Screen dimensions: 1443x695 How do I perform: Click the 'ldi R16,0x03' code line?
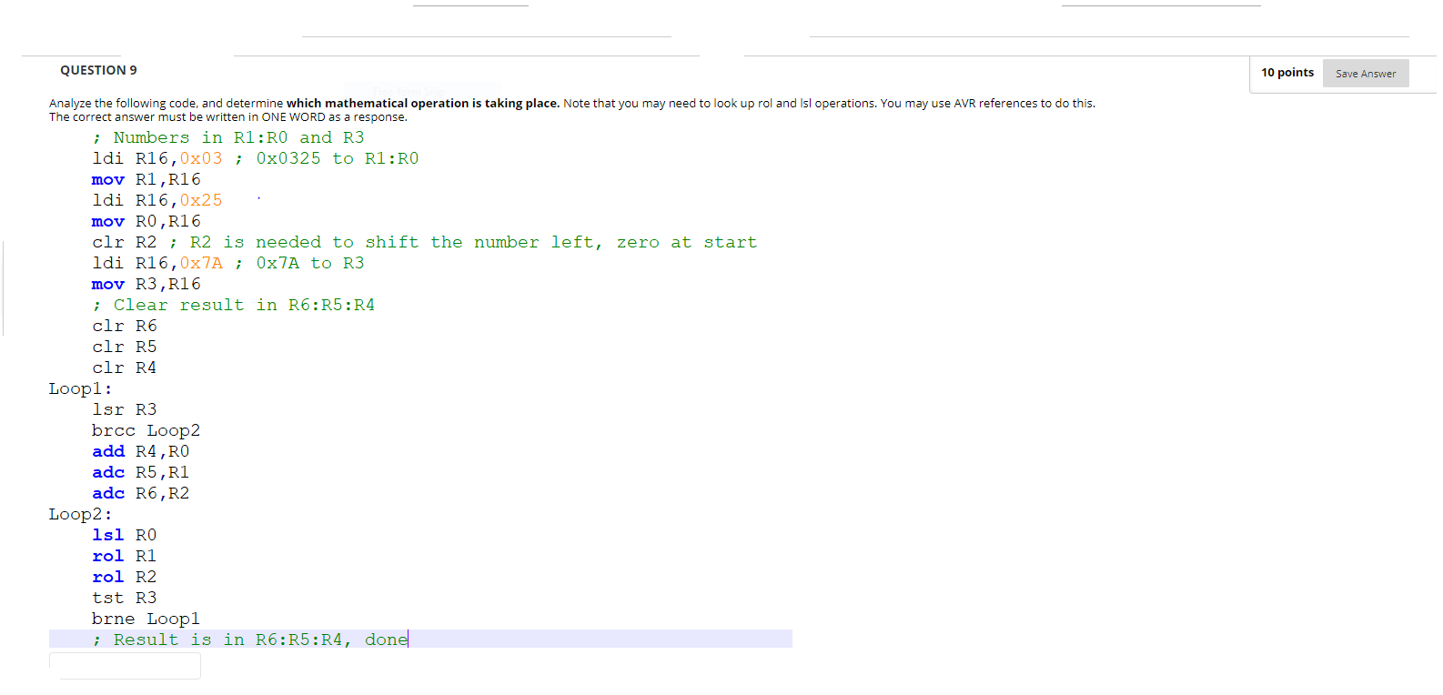(x=255, y=158)
